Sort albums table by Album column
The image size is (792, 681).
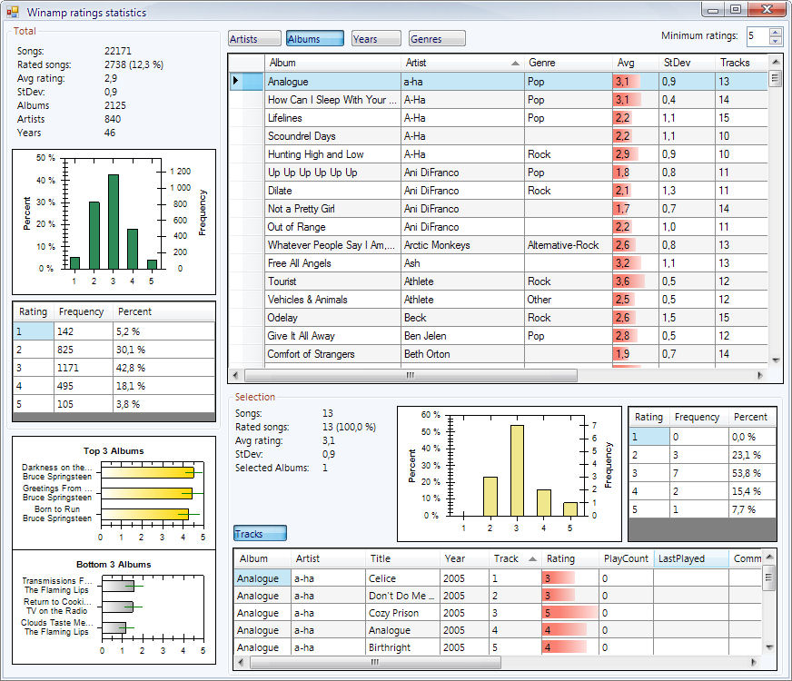[x=332, y=63]
